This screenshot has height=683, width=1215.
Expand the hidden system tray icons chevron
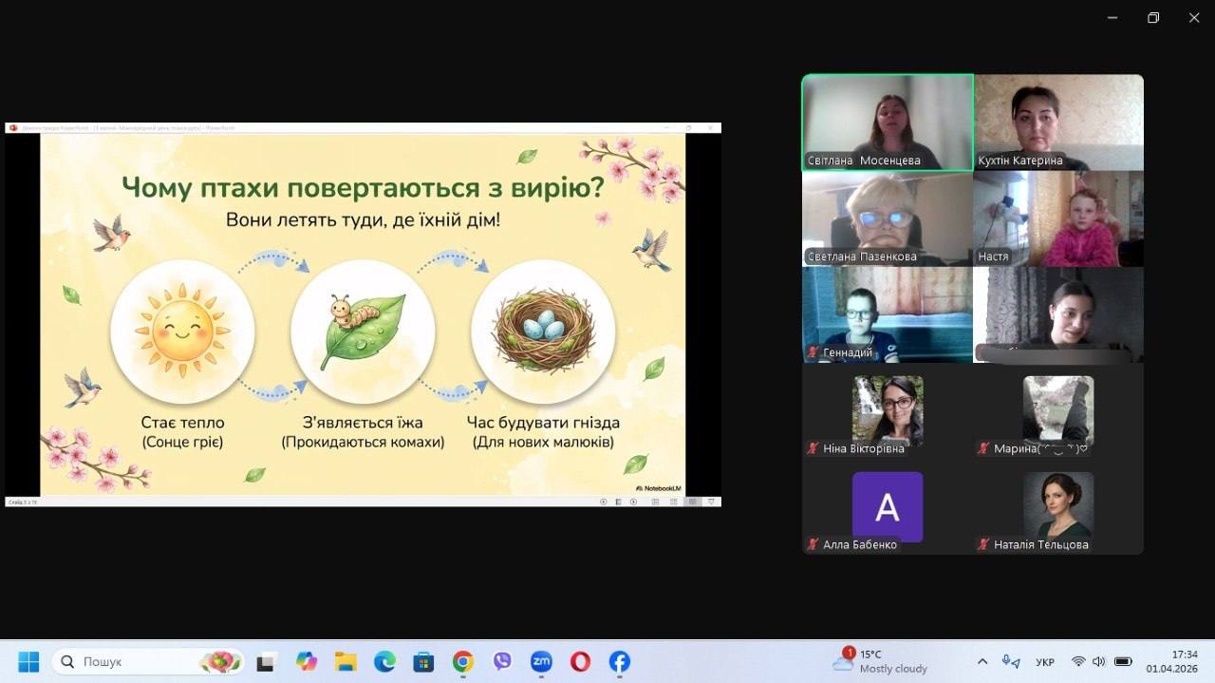(x=982, y=662)
